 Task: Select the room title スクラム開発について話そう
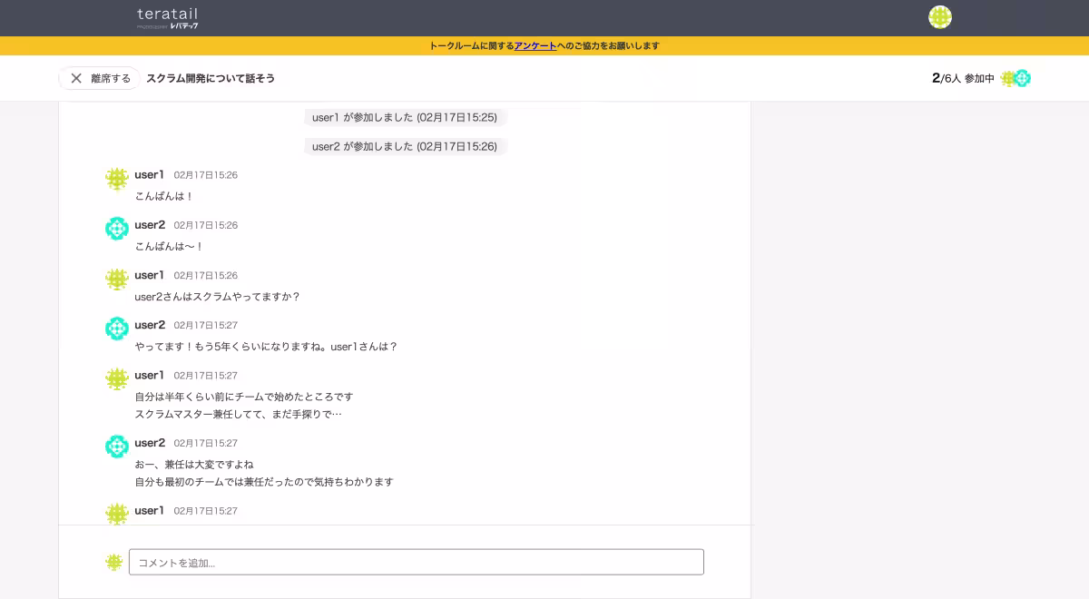pos(210,78)
